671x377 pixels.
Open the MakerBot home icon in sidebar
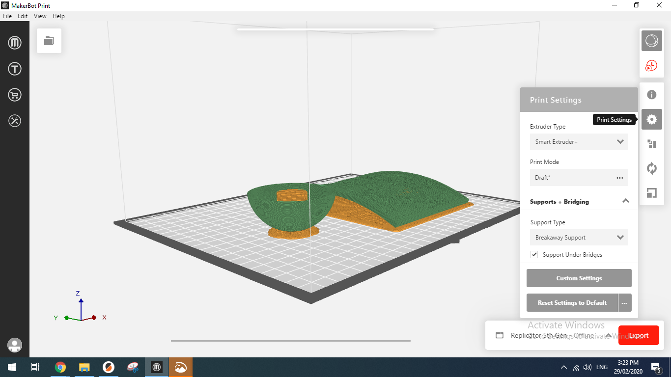click(x=15, y=43)
